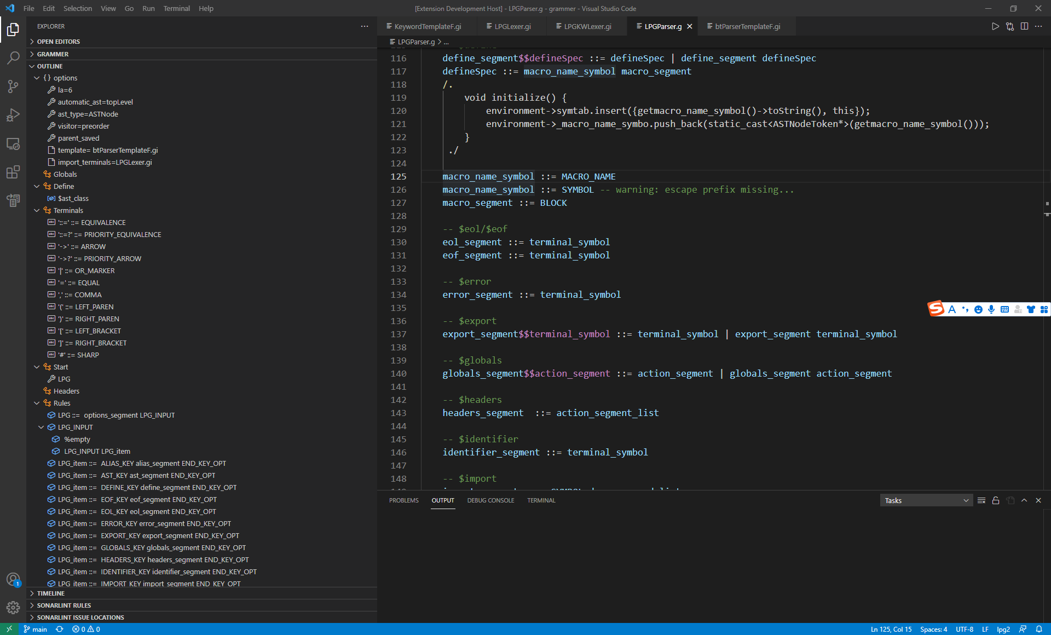Toggle panel maximize chevron icon
The width and height of the screenshot is (1051, 635).
(x=1024, y=500)
